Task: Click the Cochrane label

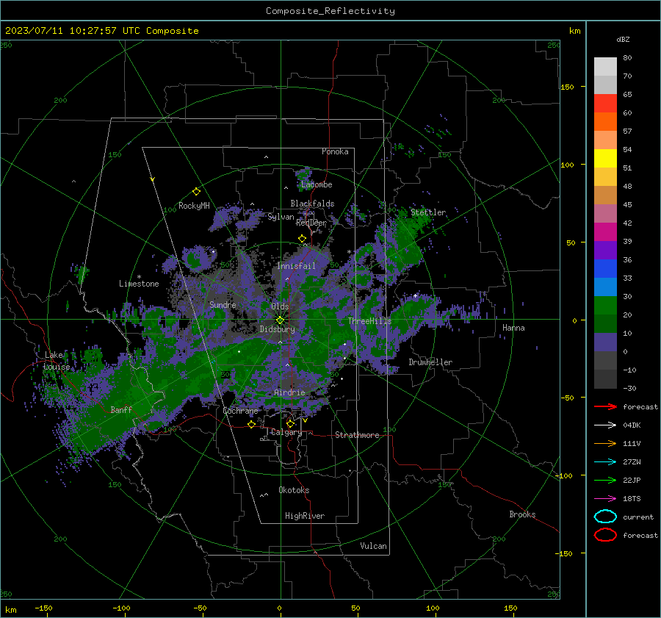Action: (x=240, y=411)
